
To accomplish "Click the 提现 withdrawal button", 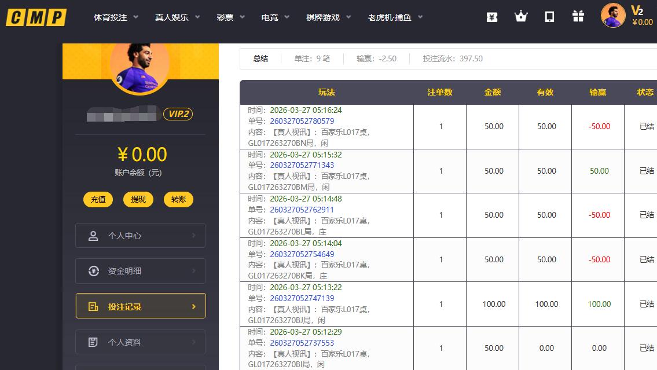I will pyautogui.click(x=138, y=199).
